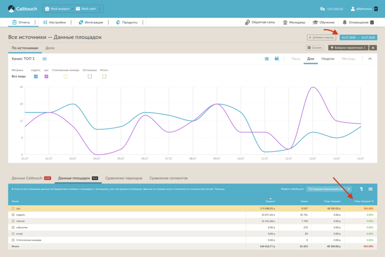This screenshot has width=385, height=257.
Task: Clear selected parameters with the X button
Action: pyautogui.click(x=373, y=48)
